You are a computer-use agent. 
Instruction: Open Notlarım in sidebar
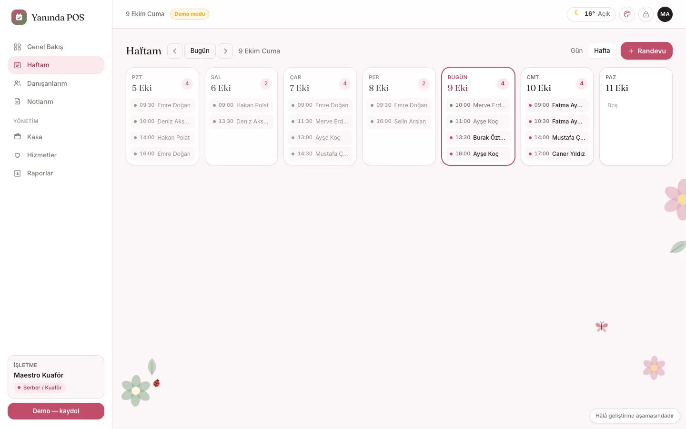[56, 102]
